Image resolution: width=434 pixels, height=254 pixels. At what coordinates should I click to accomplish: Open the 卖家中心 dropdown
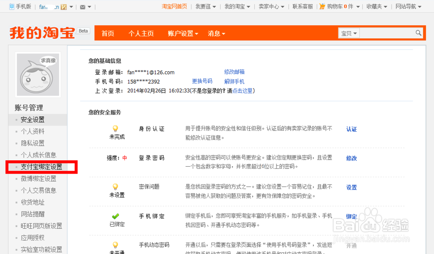(x=271, y=7)
